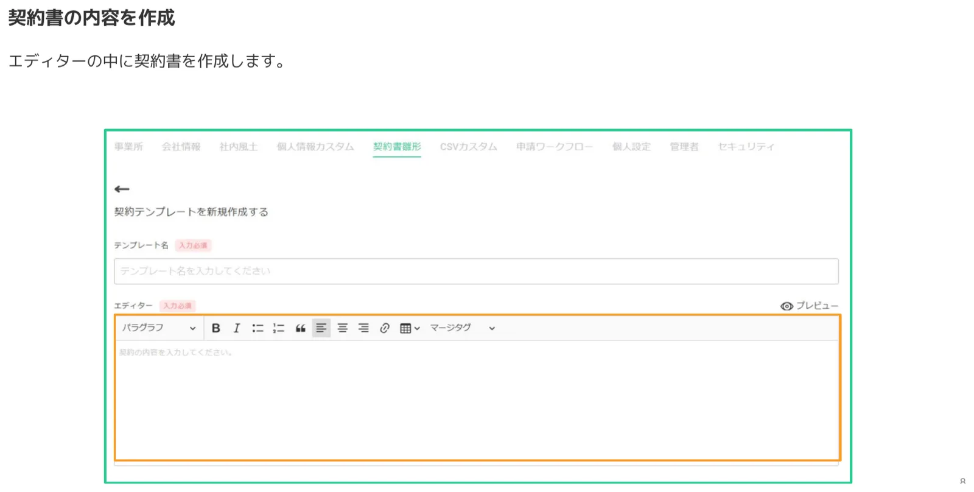
Task: Switch to the CSVカスタム tab
Action: pyautogui.click(x=468, y=147)
